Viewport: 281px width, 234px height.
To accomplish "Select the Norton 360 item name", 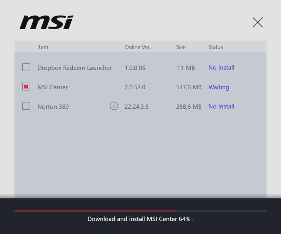I will coord(53,107).
